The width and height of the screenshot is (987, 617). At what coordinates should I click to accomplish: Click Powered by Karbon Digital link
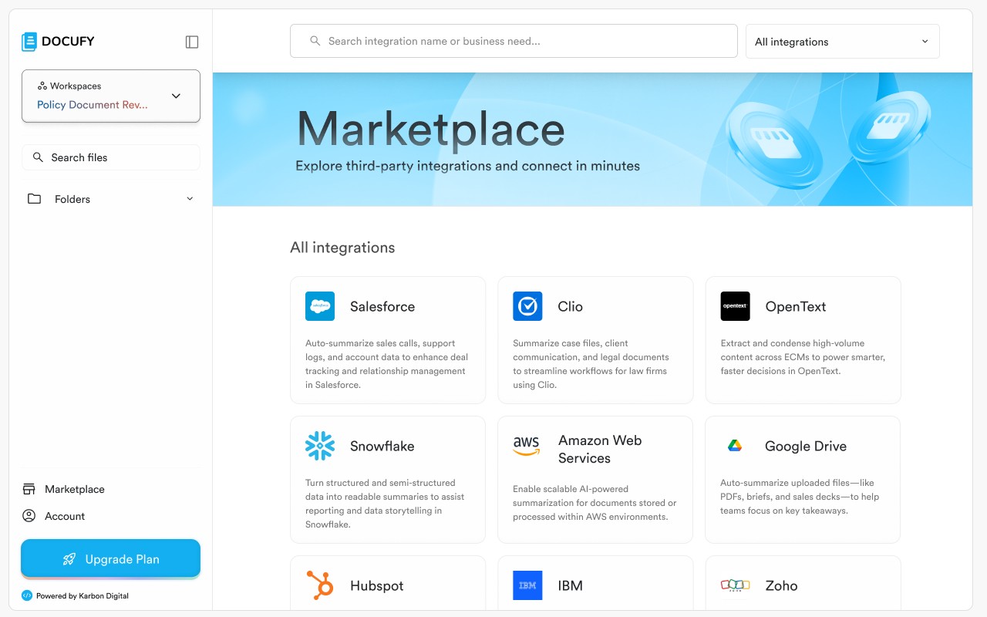click(x=83, y=595)
